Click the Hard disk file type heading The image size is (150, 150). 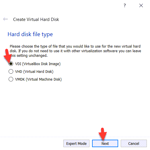[30, 34]
